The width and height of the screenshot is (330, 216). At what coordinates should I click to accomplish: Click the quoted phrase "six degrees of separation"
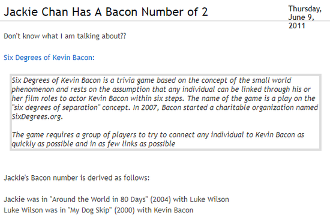[x=56, y=107]
